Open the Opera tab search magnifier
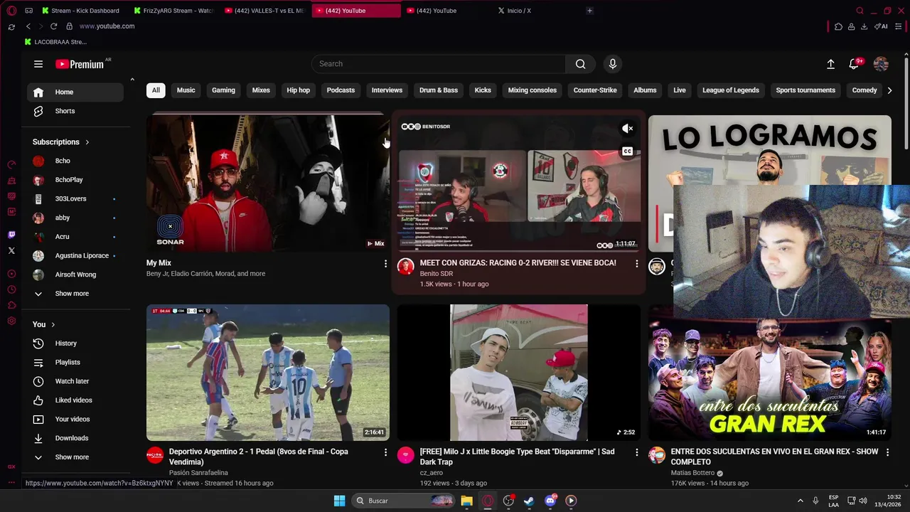Screen dimensions: 910x512 (860, 11)
